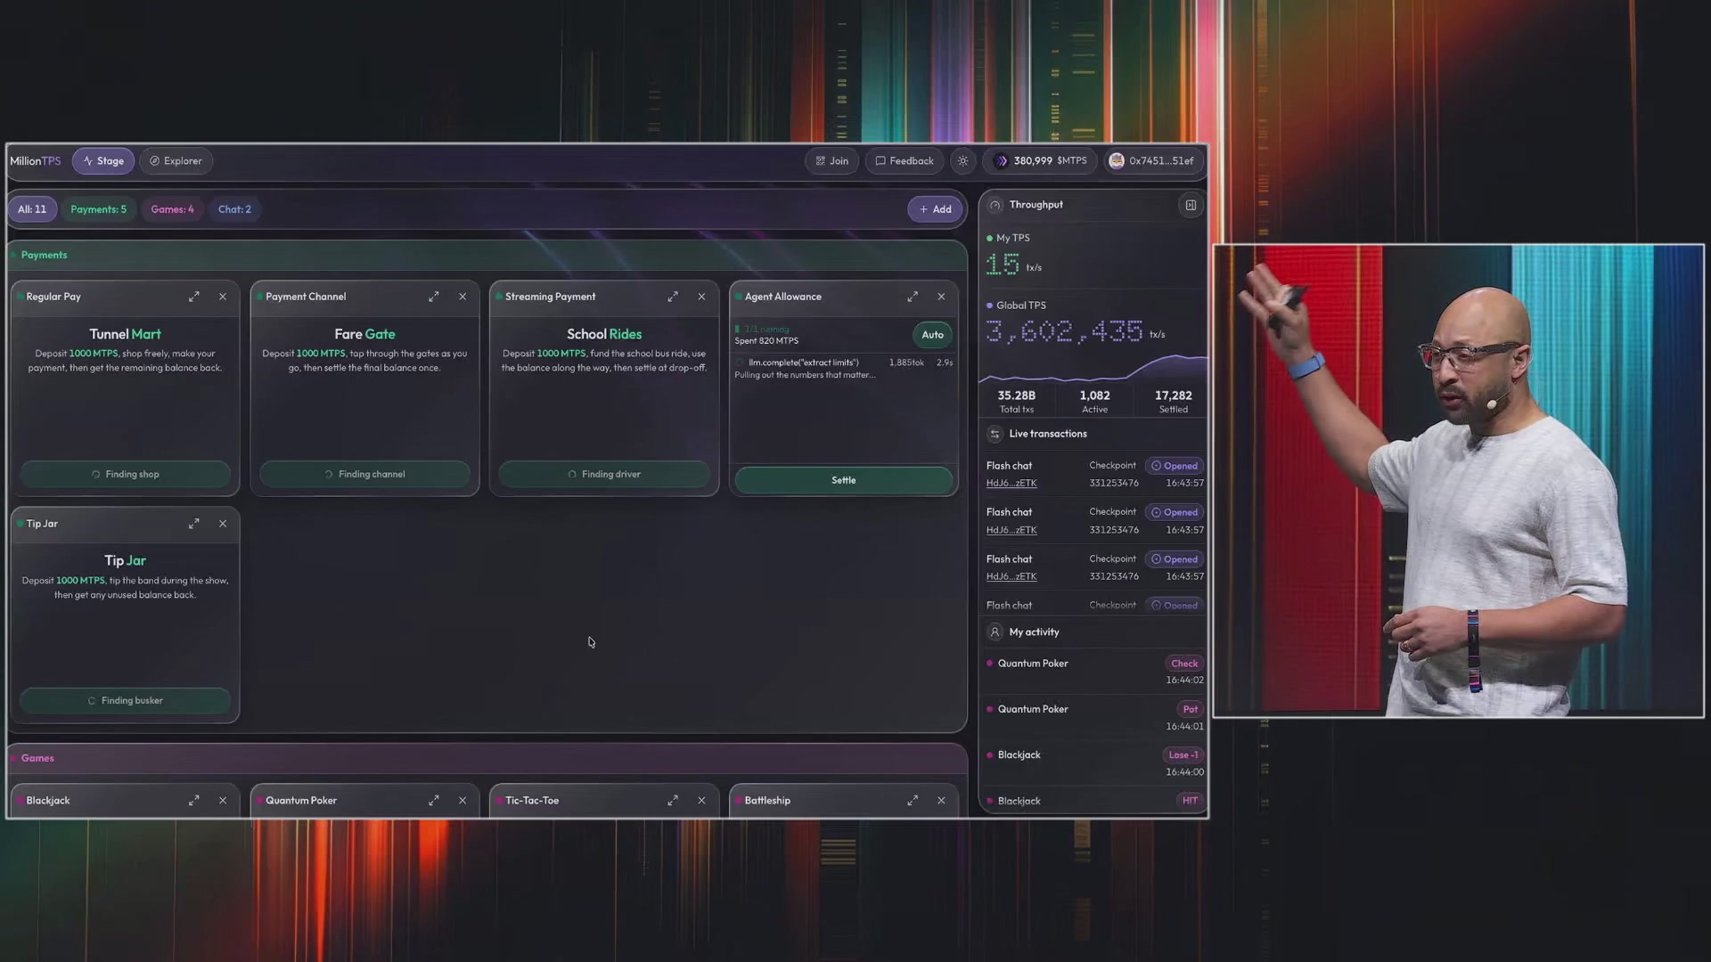Collapse the Throughput side panel
Image resolution: width=1711 pixels, height=962 pixels.
click(1191, 206)
